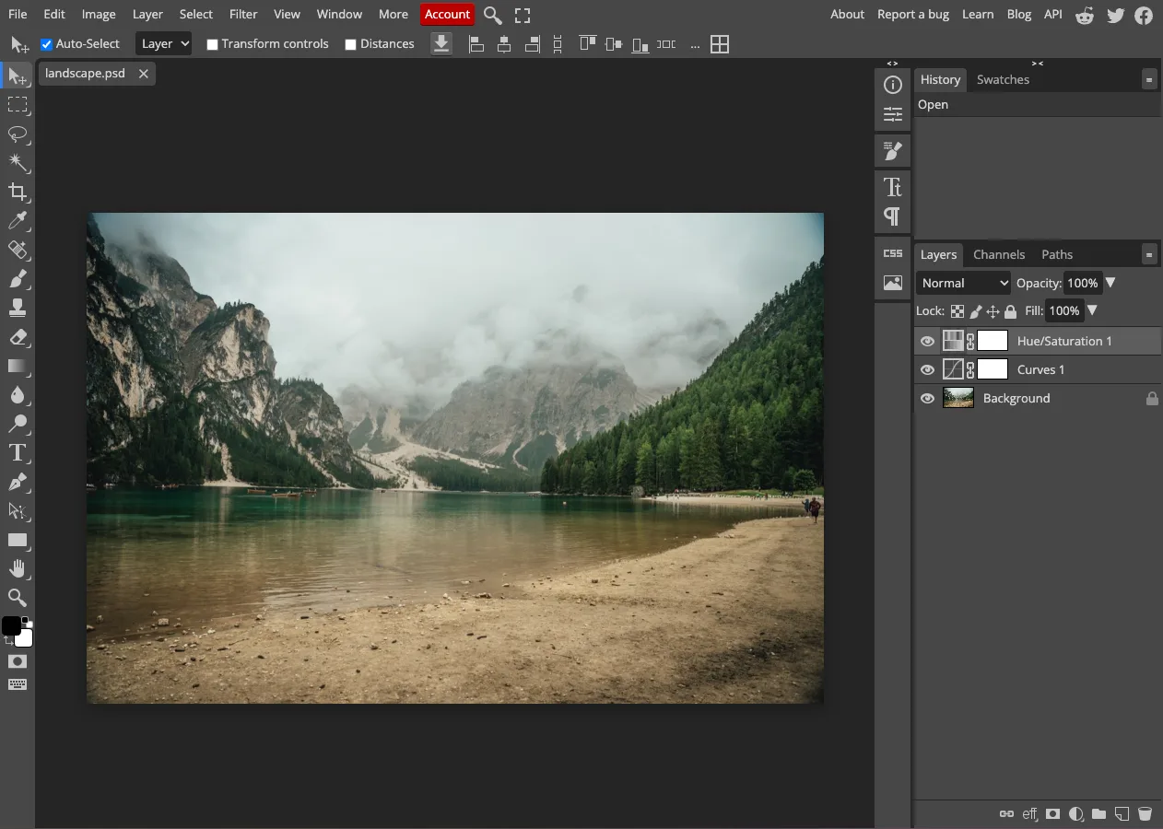This screenshot has height=829, width=1163.
Task: Select the Crop tool
Action: tap(18, 192)
